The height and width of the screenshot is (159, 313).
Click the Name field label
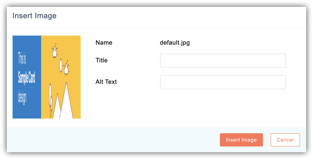tap(104, 42)
